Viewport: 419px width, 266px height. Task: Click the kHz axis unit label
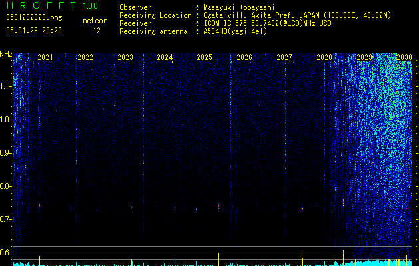(x=6, y=54)
